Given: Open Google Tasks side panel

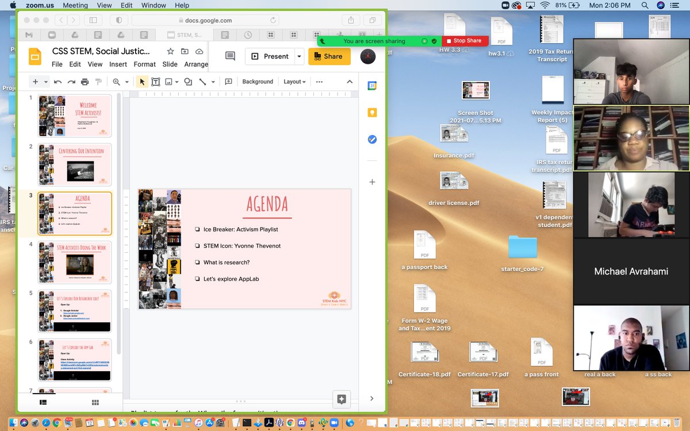Looking at the screenshot, I should pos(372,139).
